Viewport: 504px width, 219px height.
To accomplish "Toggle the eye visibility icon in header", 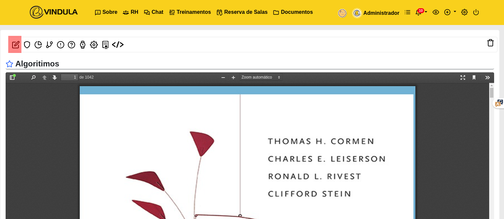I will pyautogui.click(x=435, y=12).
